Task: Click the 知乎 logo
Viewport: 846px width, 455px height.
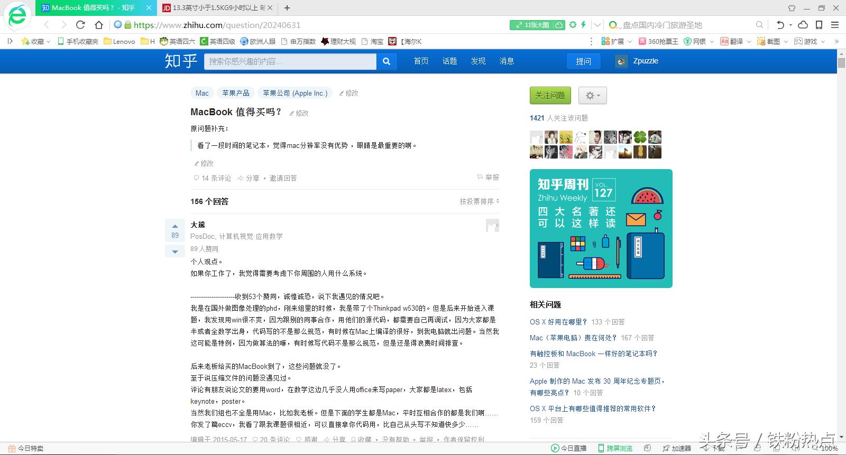Action: click(x=181, y=61)
